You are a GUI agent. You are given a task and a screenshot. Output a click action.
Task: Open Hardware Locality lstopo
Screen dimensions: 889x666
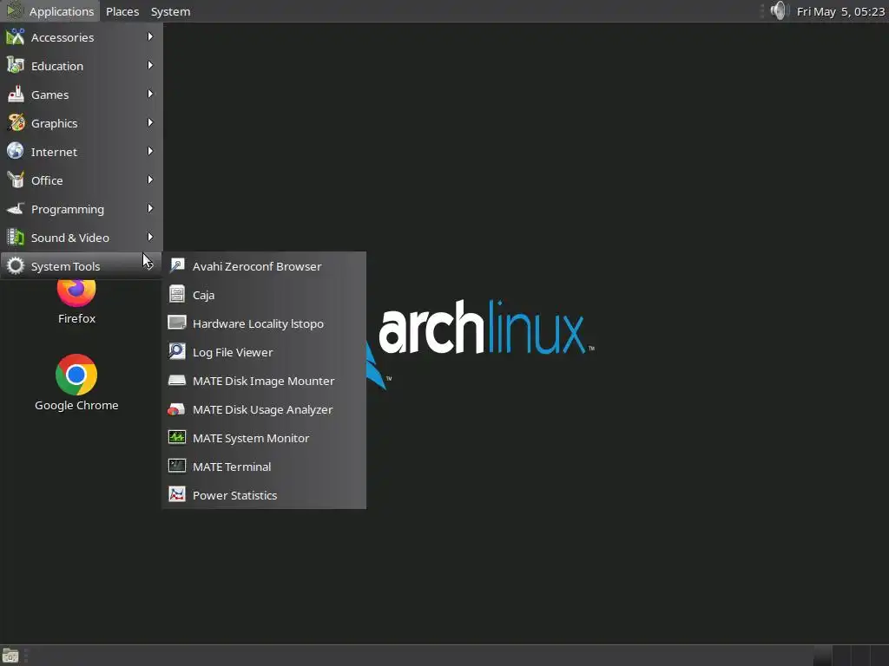[264, 323]
